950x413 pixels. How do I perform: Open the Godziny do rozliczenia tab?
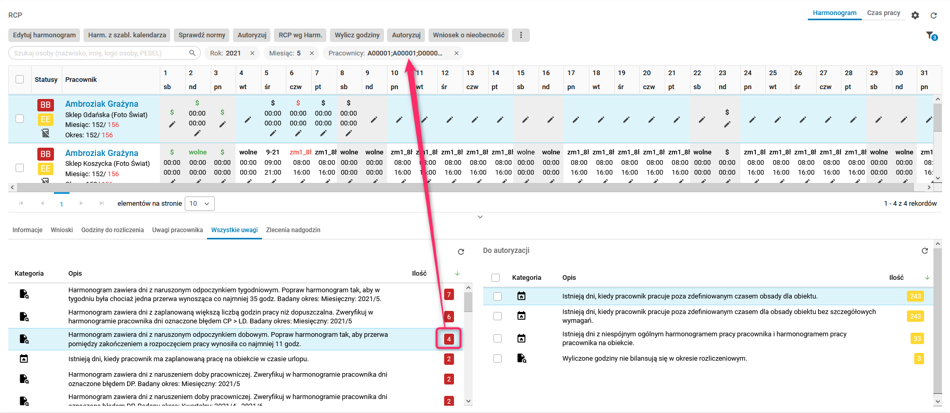(x=113, y=230)
